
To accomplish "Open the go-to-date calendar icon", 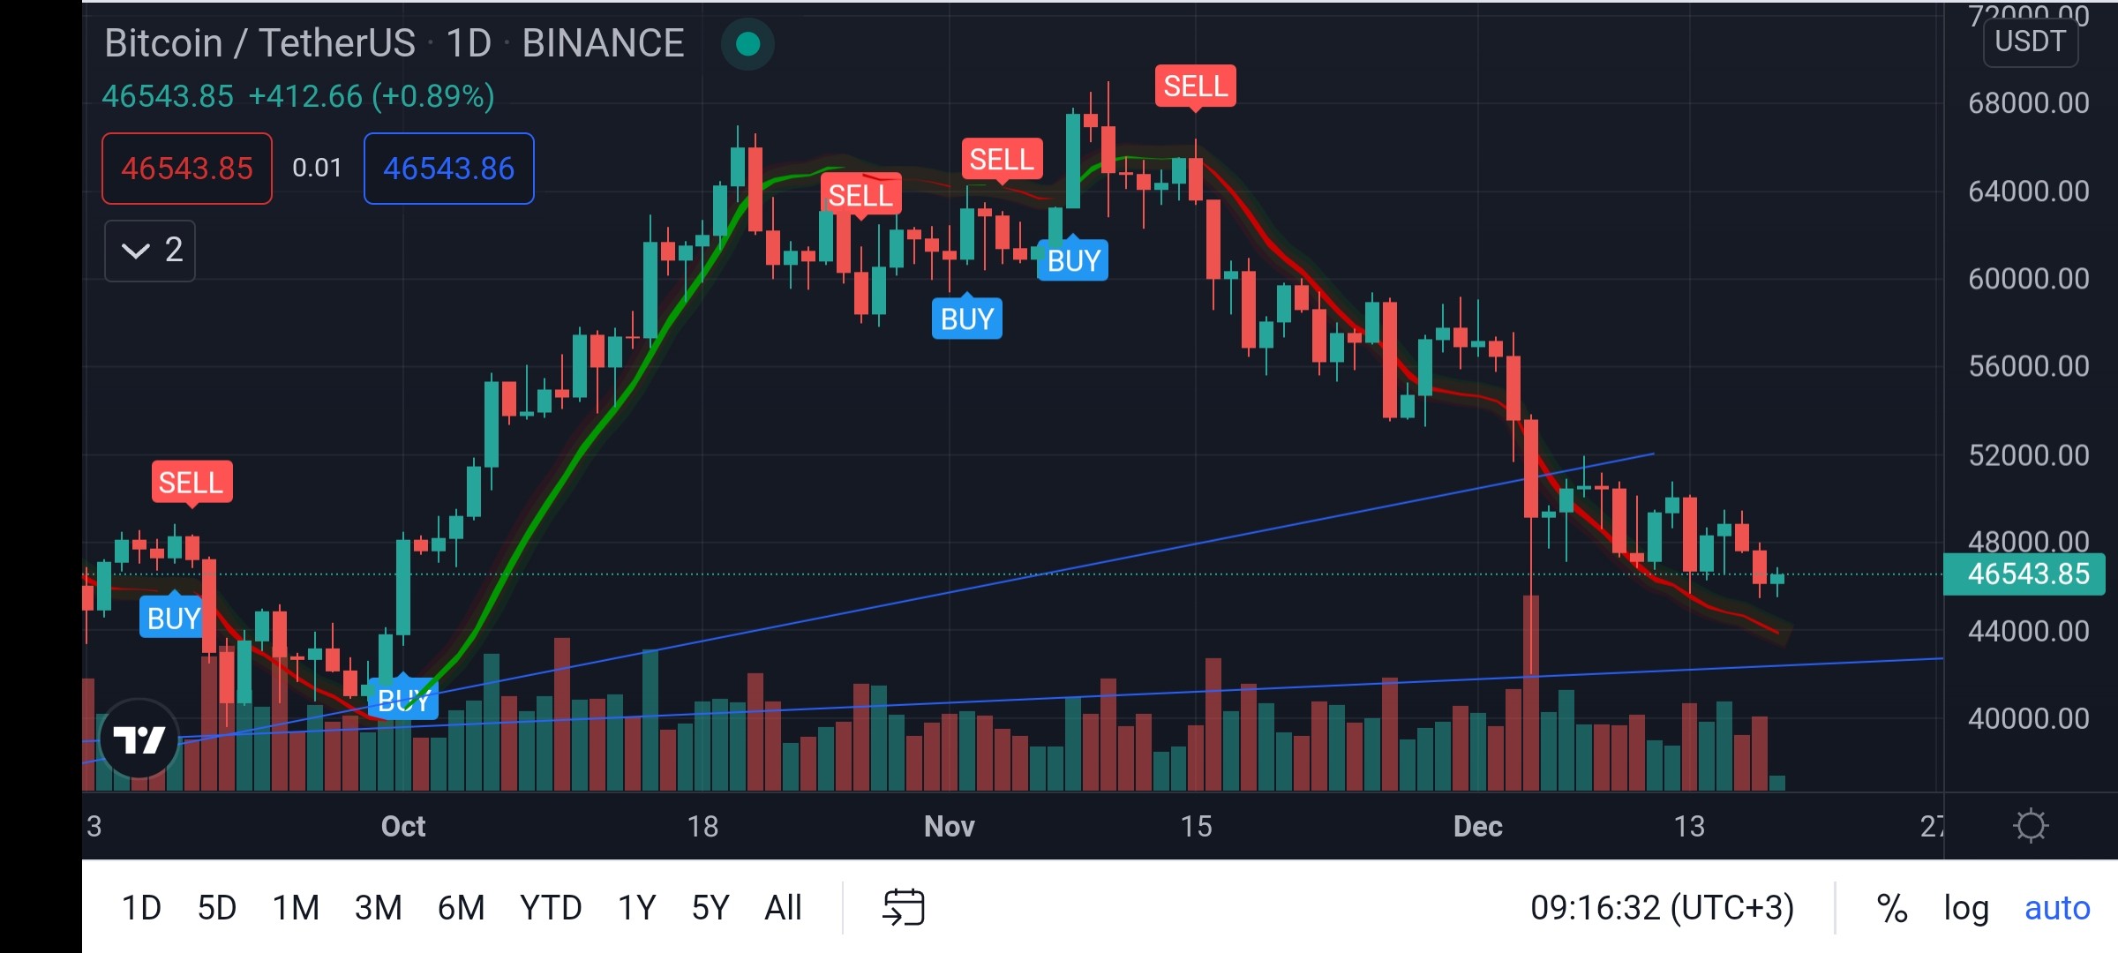I will (904, 907).
